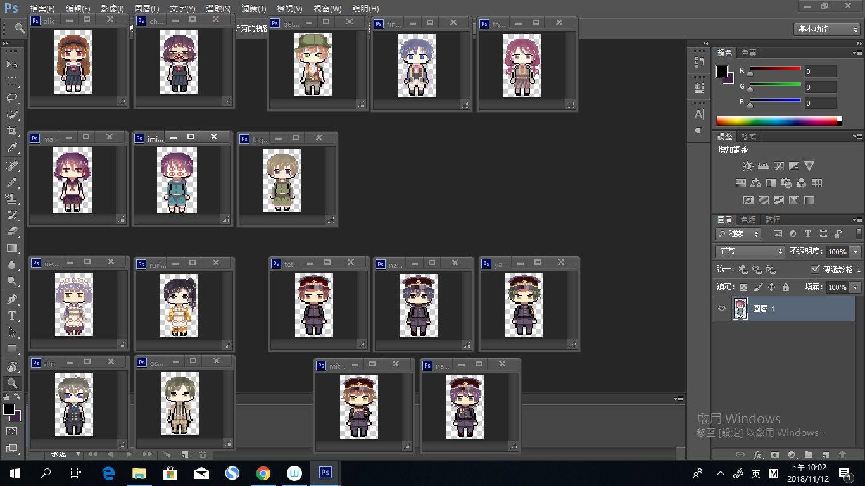This screenshot has width=865, height=486.
Task: Uncheck the 傳遞影格 1 checkbox
Action: point(815,269)
